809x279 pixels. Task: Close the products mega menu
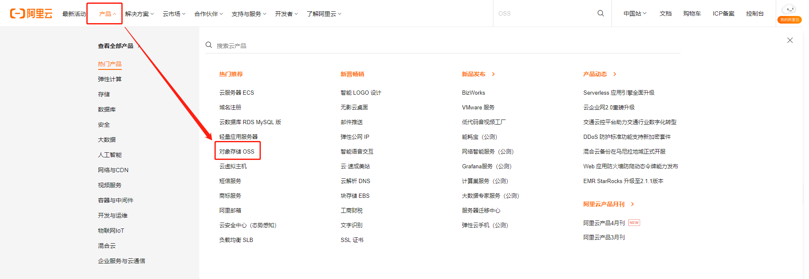[790, 40]
